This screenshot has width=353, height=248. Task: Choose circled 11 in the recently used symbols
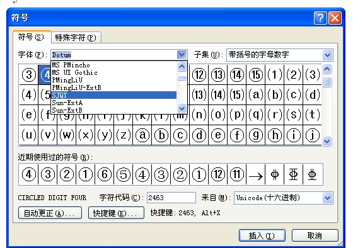237,174
